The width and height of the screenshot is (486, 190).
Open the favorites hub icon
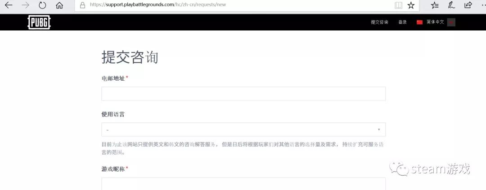pyautogui.click(x=435, y=5)
